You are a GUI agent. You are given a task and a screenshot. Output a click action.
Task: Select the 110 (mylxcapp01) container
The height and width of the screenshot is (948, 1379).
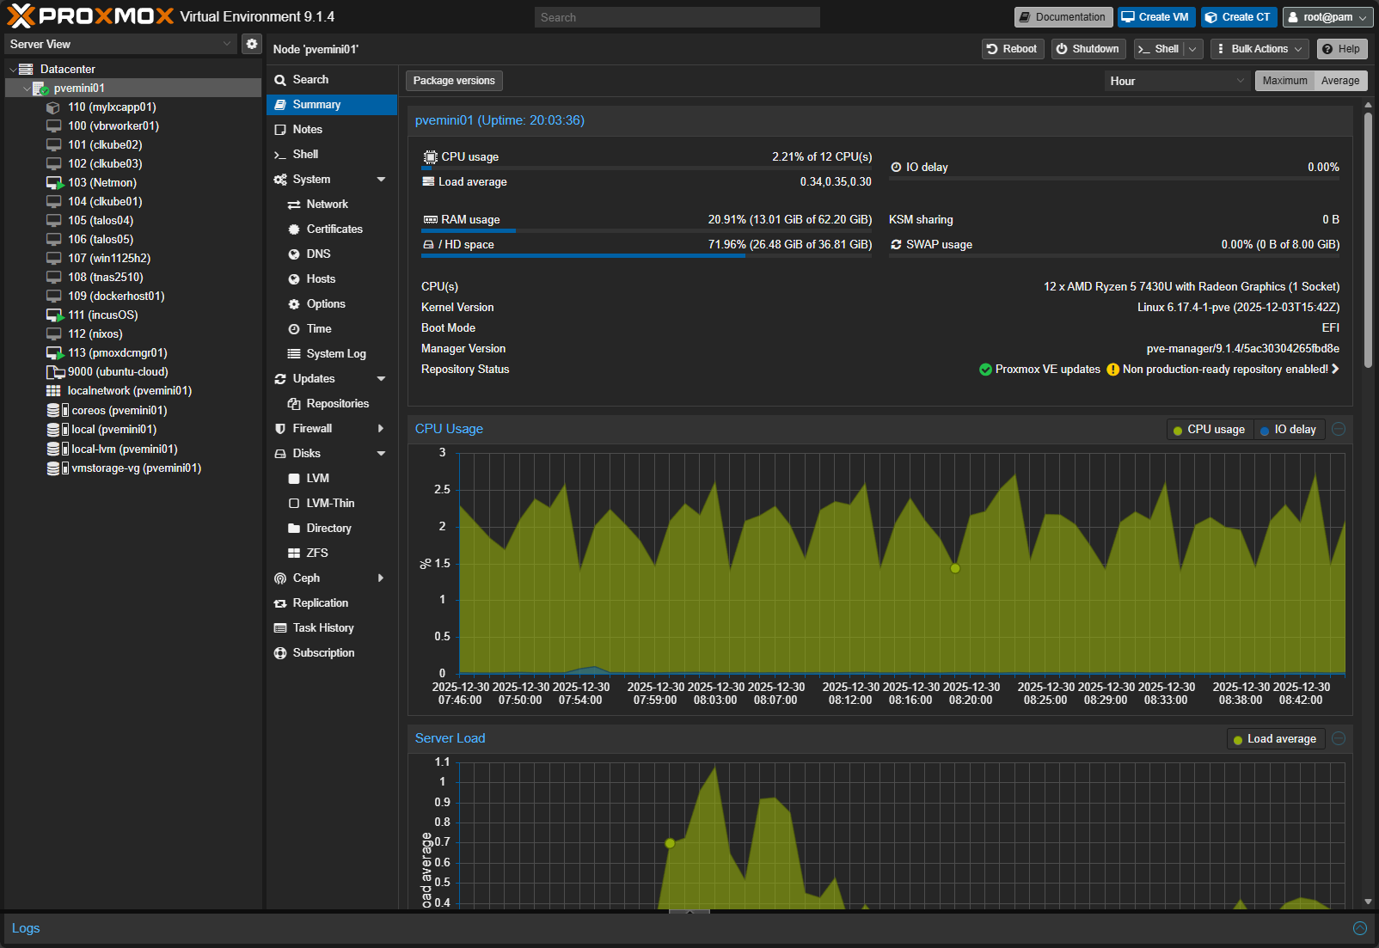pyautogui.click(x=112, y=107)
